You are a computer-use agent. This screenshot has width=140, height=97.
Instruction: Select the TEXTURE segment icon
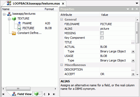14,19
